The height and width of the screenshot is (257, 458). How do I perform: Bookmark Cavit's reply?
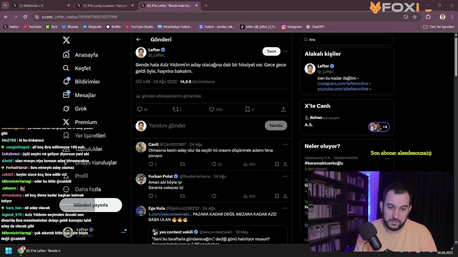[277, 164]
